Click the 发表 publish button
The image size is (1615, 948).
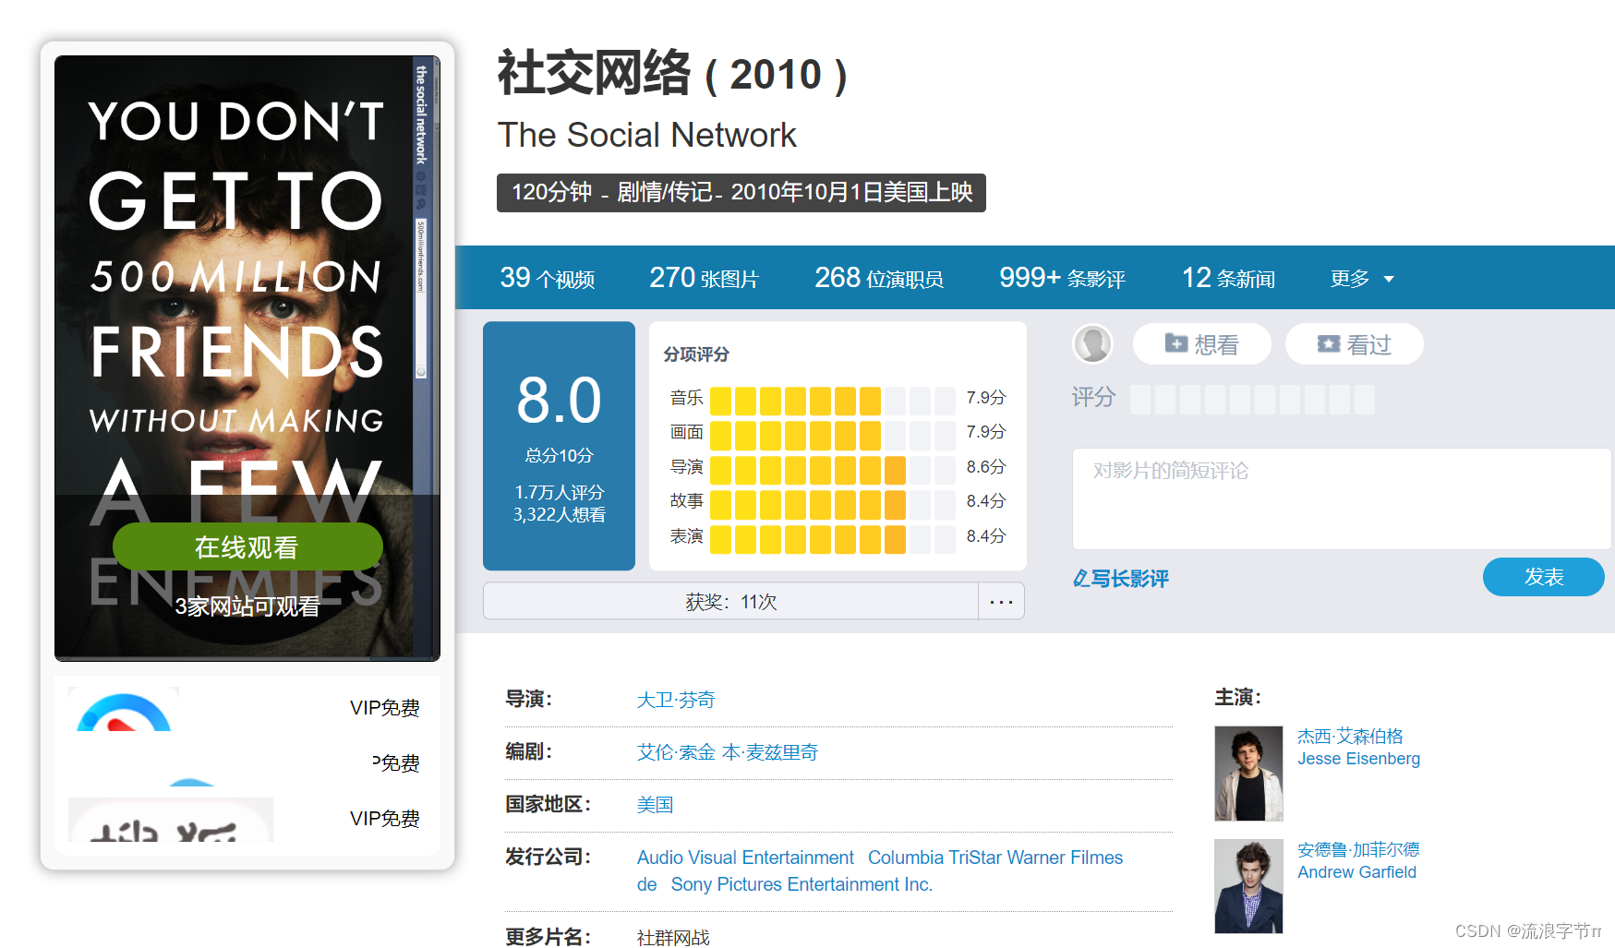point(1544,577)
